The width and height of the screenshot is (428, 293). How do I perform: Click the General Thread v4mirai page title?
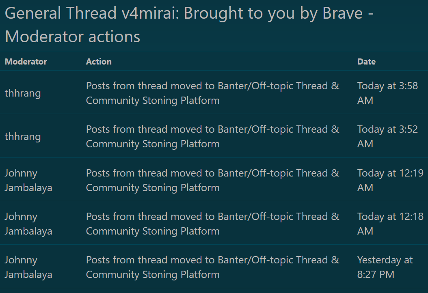pyautogui.click(x=189, y=25)
